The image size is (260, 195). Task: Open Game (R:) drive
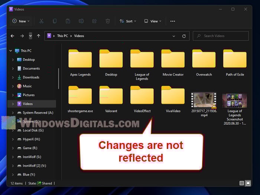27,148
